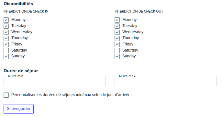This screenshot has width=222, height=117.
Task: Toggle Thursday check-out restriction checkbox
Action: click(x=117, y=38)
